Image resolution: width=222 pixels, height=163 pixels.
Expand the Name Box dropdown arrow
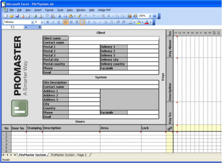point(26,27)
